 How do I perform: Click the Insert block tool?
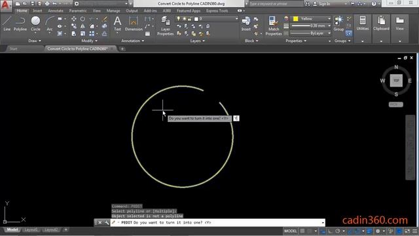tap(246, 24)
